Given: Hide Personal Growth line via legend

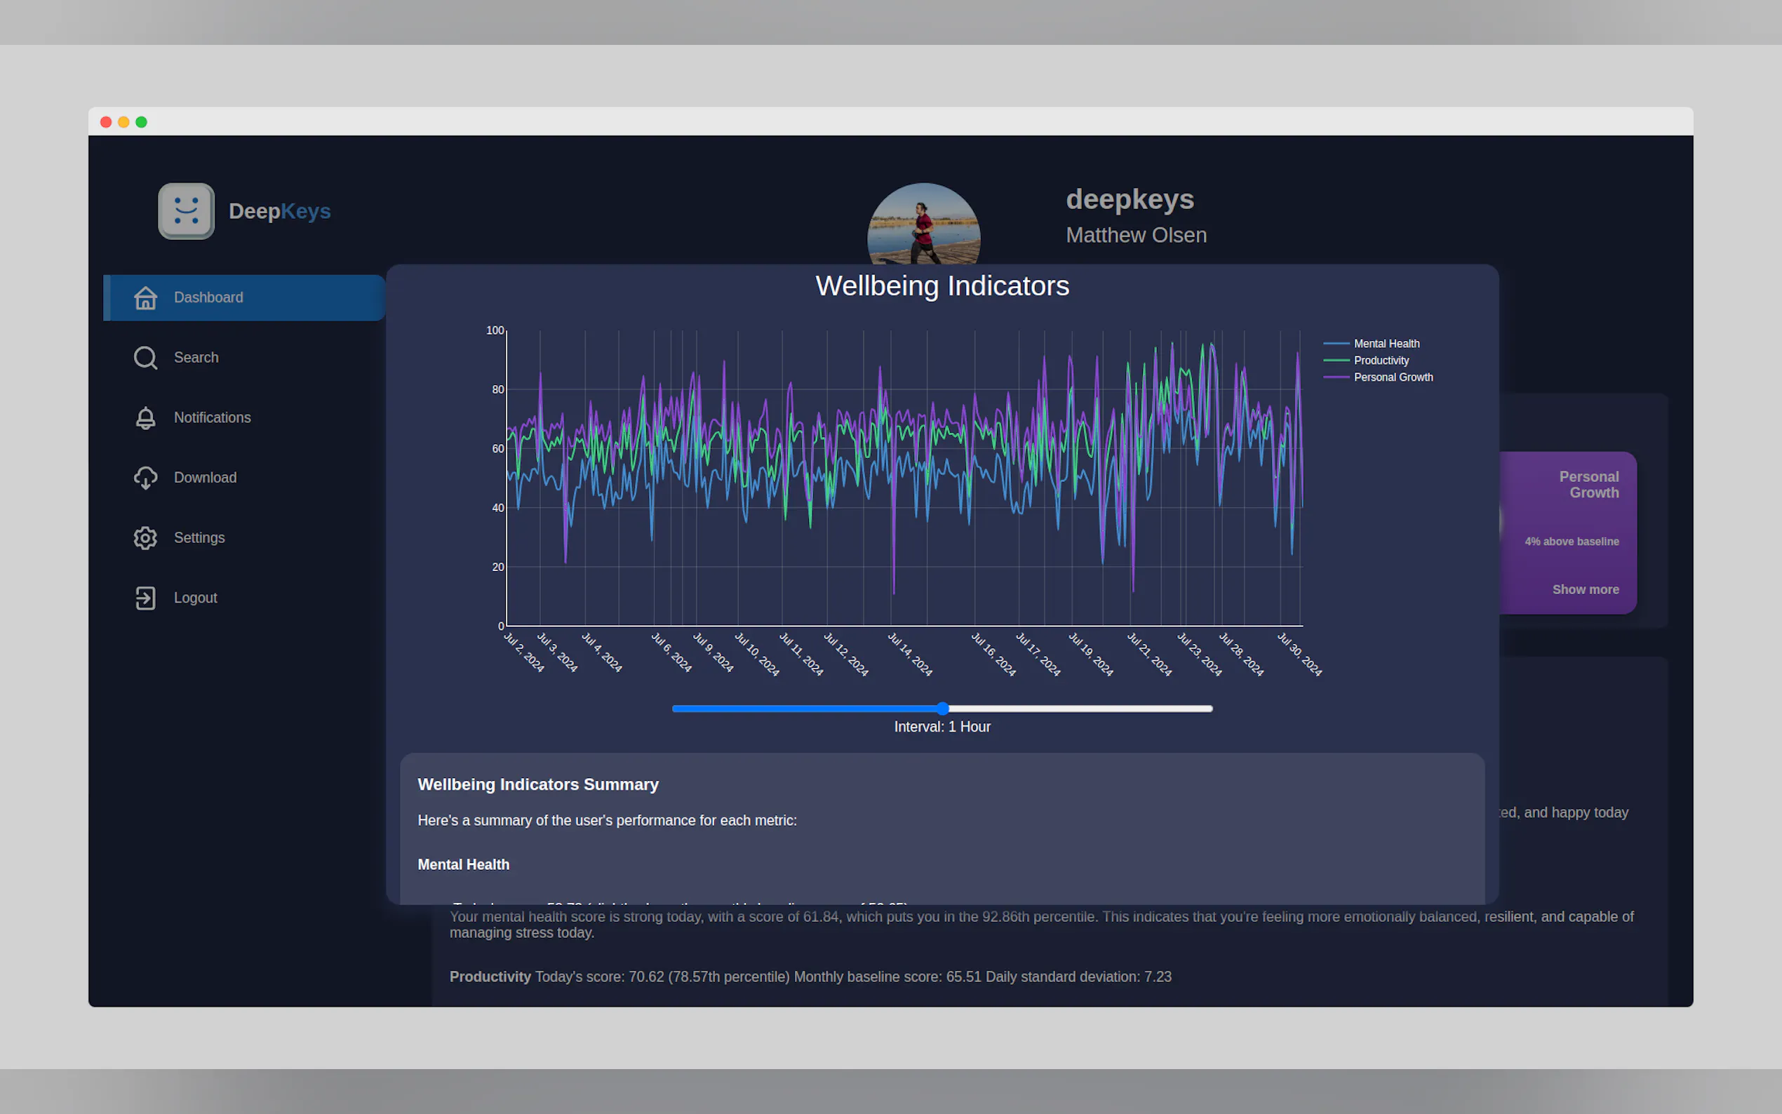Looking at the screenshot, I should [1393, 377].
